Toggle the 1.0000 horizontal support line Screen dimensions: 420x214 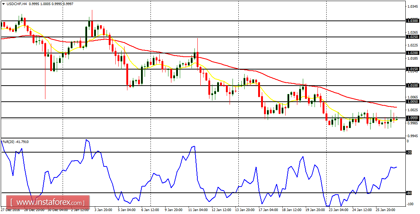[183, 118]
